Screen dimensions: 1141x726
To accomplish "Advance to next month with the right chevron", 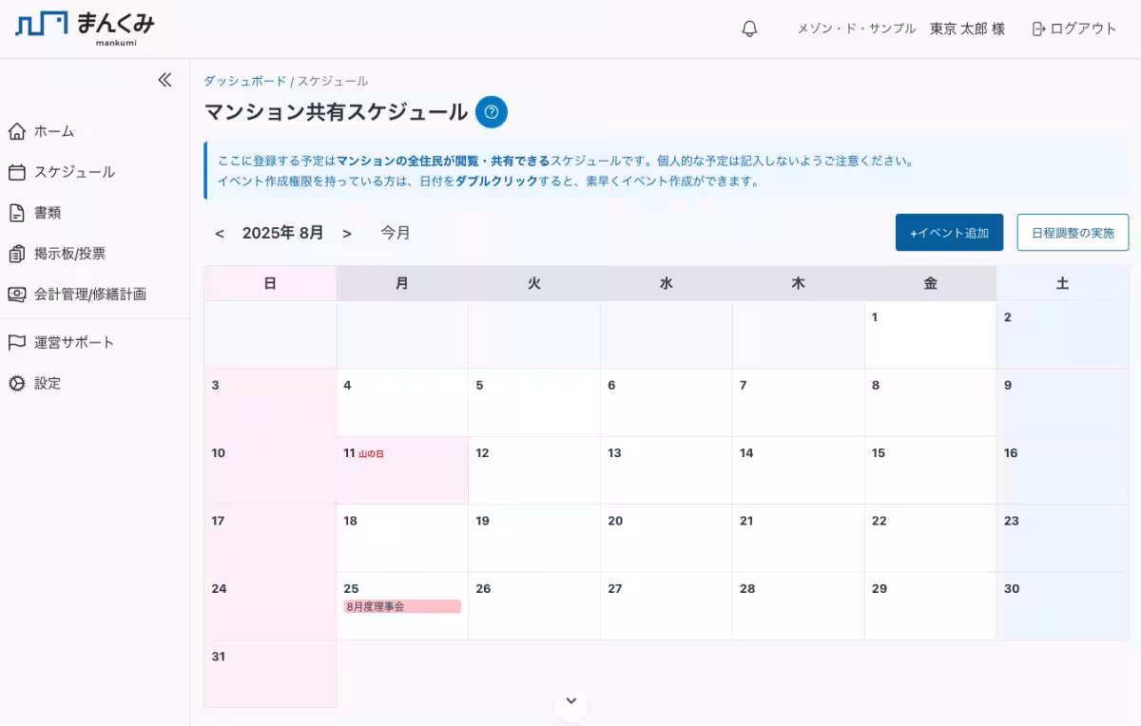I will point(348,232).
